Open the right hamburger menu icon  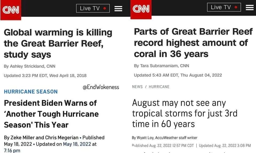point(250,7)
